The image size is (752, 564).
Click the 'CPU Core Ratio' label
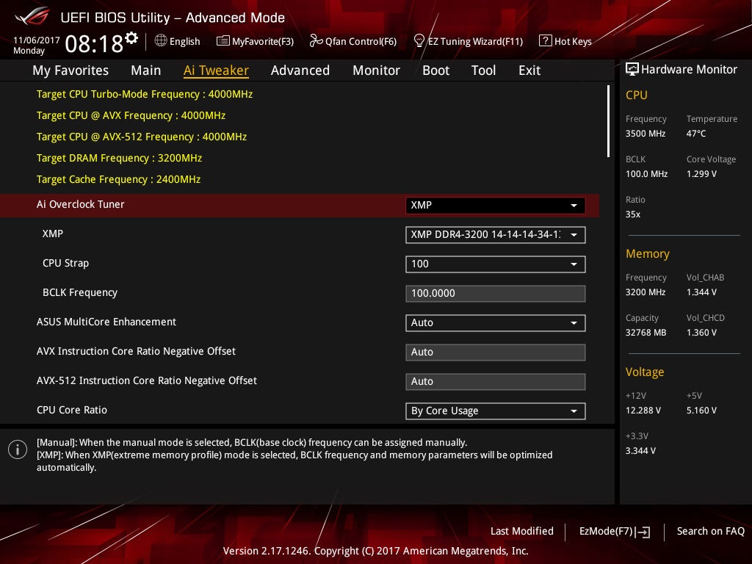[x=71, y=410]
